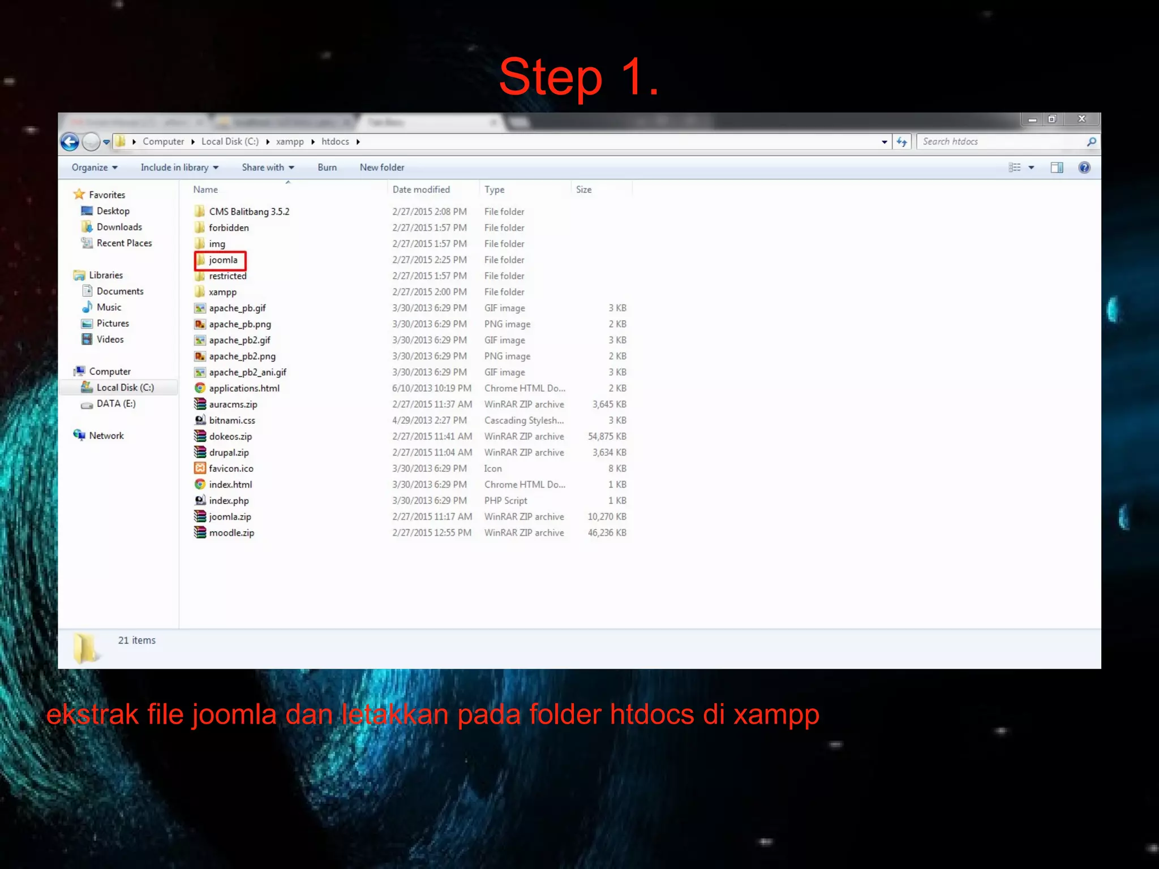Image resolution: width=1159 pixels, height=869 pixels.
Task: Select apache_pb.png file icon
Action: [x=200, y=324]
